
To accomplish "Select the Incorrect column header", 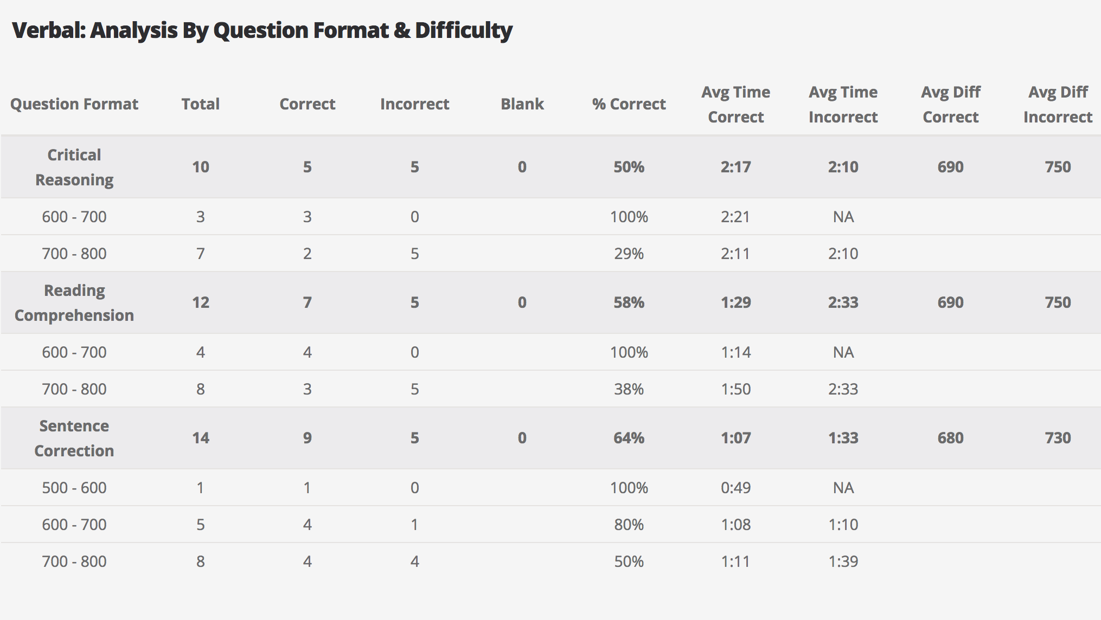I will pyautogui.click(x=415, y=104).
